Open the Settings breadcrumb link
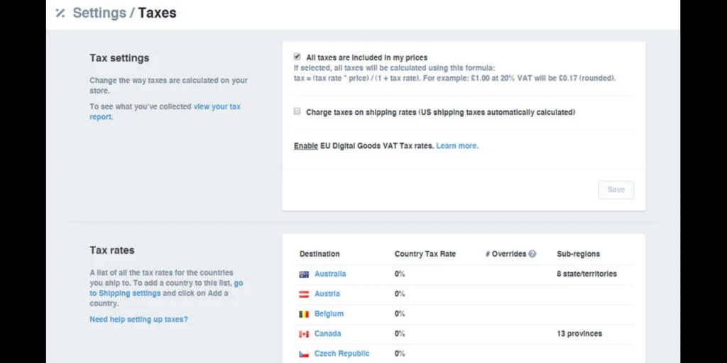The image size is (727, 363). 99,13
